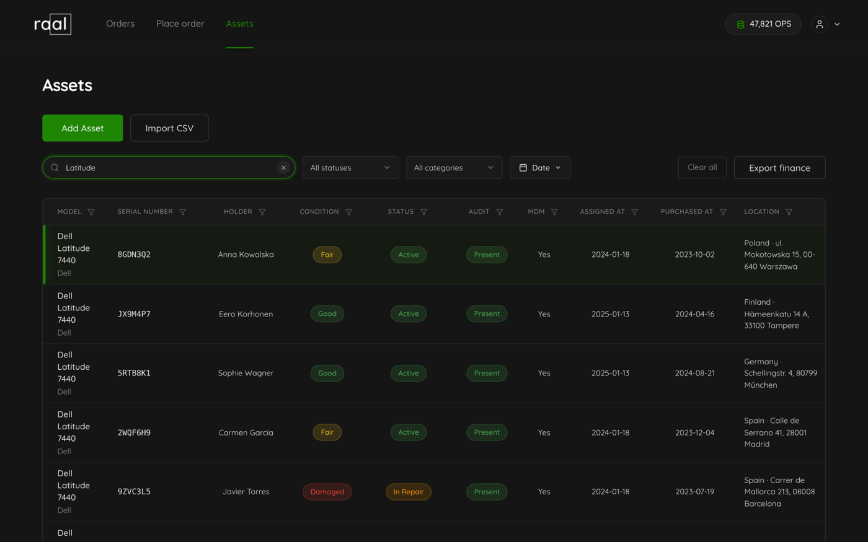Image resolution: width=868 pixels, height=542 pixels.
Task: Select serial number JX9M4P7
Action: 134,314
